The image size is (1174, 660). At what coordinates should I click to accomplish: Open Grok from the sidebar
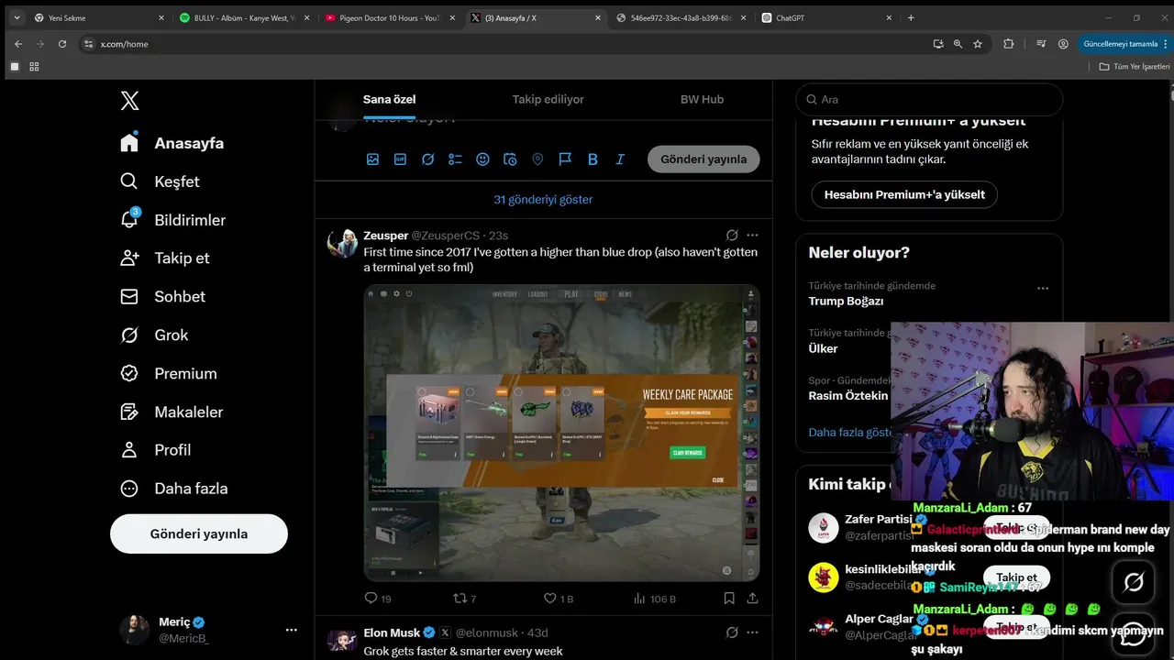pyautogui.click(x=154, y=335)
